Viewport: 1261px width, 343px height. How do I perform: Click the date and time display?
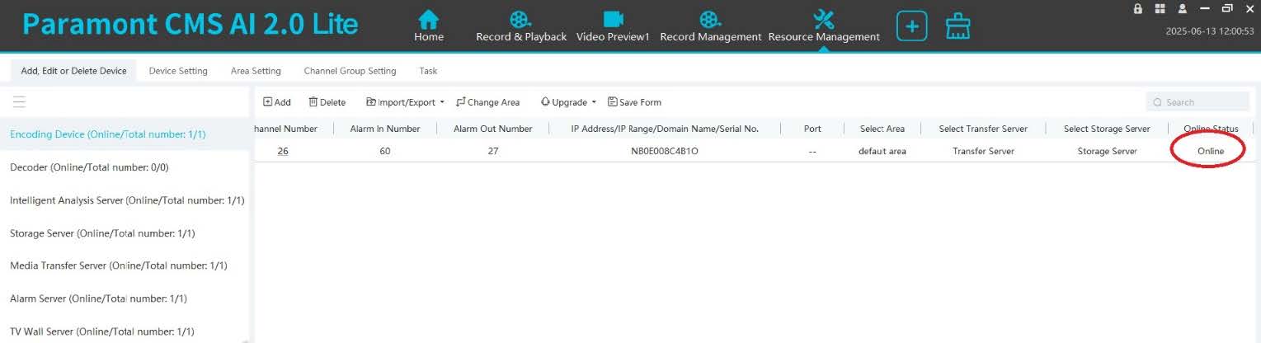coord(1210,31)
